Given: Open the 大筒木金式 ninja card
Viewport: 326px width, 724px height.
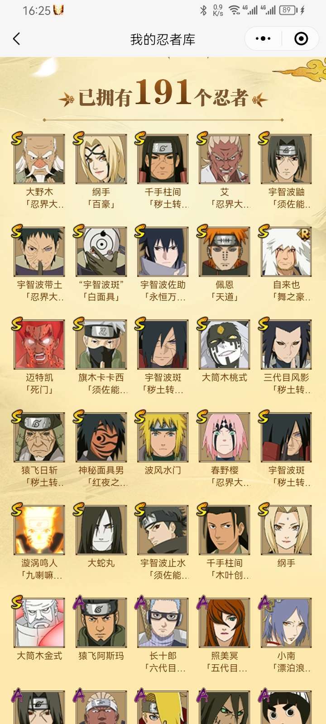Looking at the screenshot, I should tap(39, 623).
